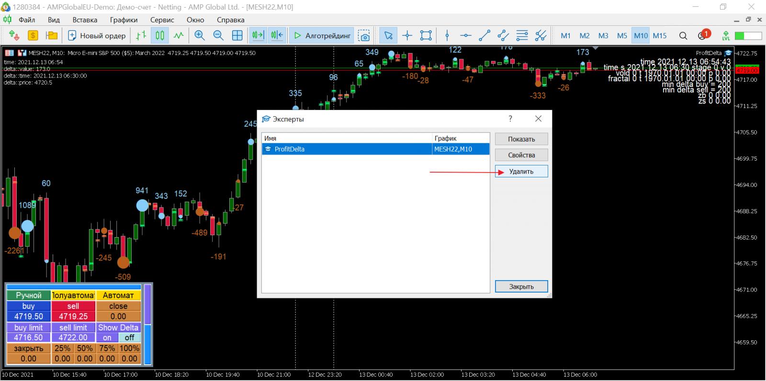Select the crosshair cursor tool
This screenshot has height=381, width=766.
pos(407,35)
